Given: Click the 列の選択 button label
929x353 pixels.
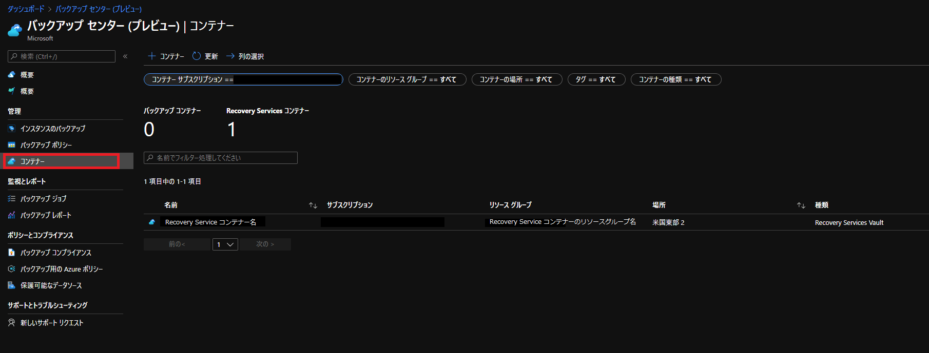Looking at the screenshot, I should coord(251,56).
